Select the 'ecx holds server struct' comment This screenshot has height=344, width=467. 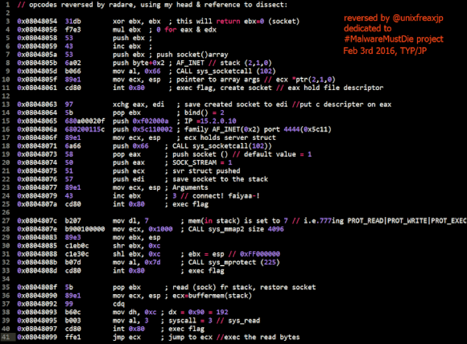(230, 138)
